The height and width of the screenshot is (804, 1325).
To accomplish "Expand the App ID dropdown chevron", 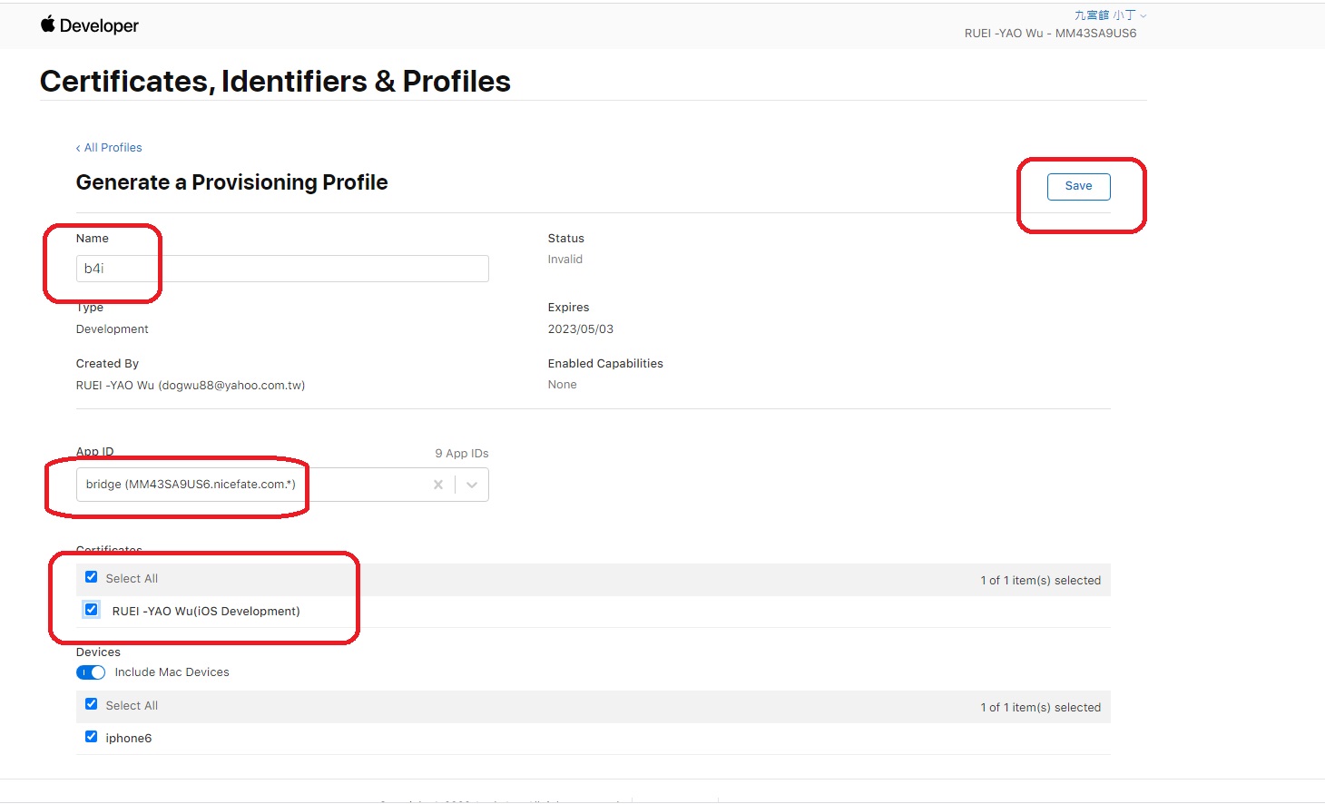I will pos(472,485).
